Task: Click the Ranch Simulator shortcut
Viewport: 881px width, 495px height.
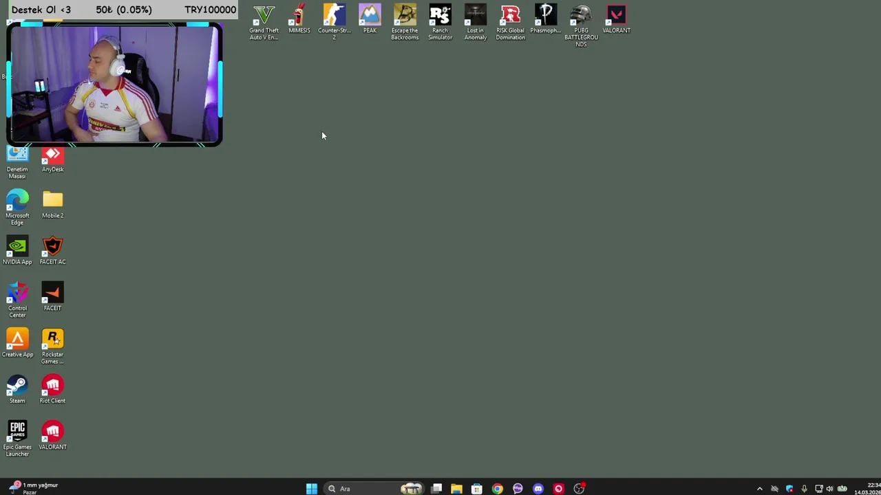Action: pos(440,23)
